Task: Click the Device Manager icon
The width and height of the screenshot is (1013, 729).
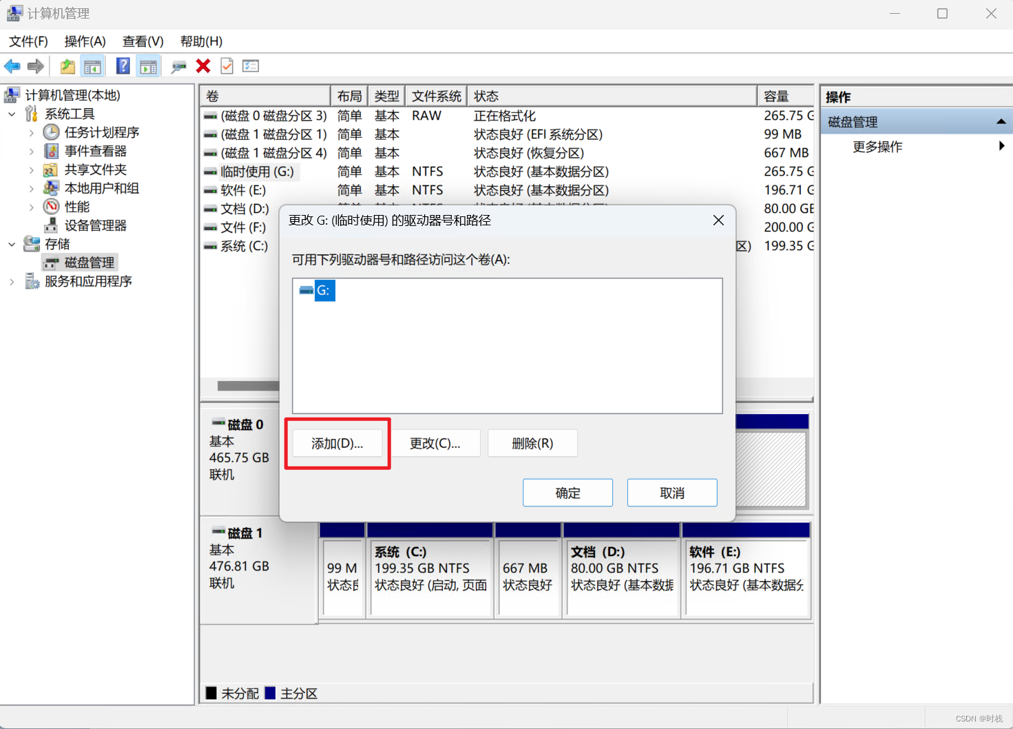Action: coord(52,225)
